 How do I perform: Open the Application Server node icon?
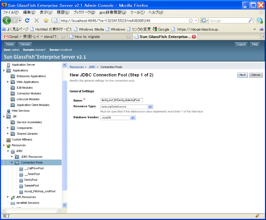click(x=8, y=65)
